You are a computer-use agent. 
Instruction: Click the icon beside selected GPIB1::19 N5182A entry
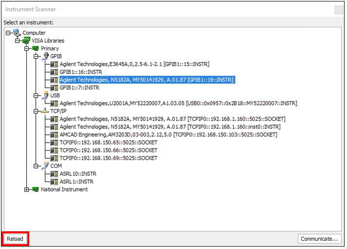(x=54, y=80)
